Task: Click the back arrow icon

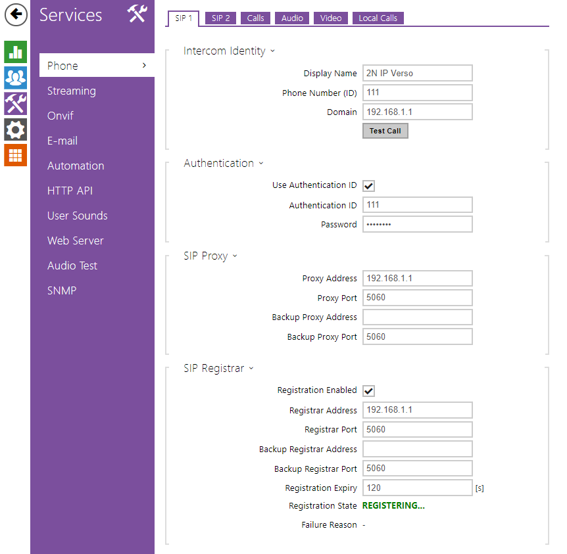Action: (x=16, y=14)
